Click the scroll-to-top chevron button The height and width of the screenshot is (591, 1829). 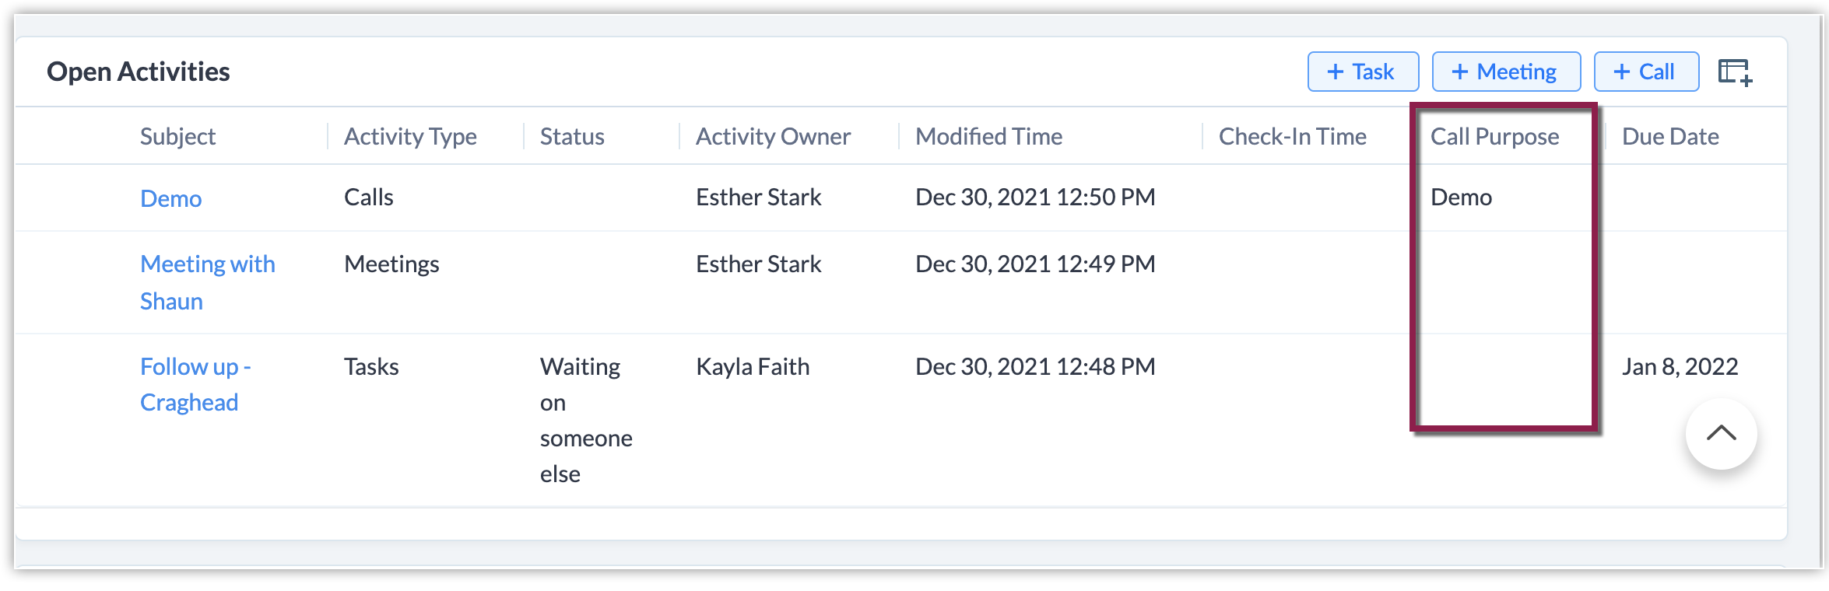1721,434
